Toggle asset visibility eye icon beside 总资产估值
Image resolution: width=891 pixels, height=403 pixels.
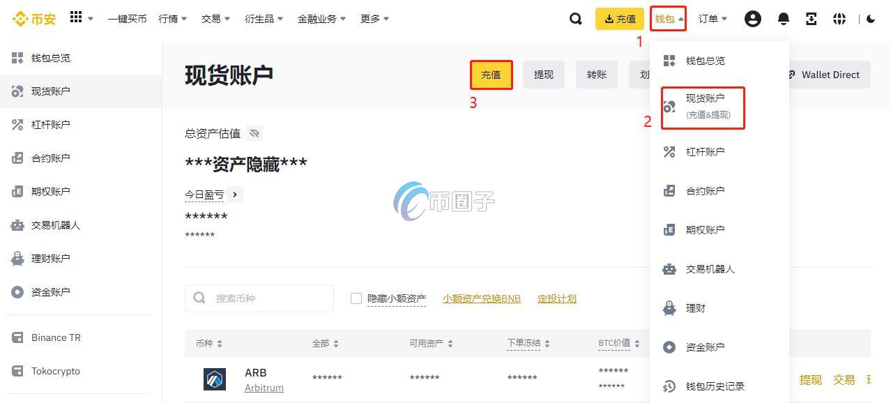254,133
